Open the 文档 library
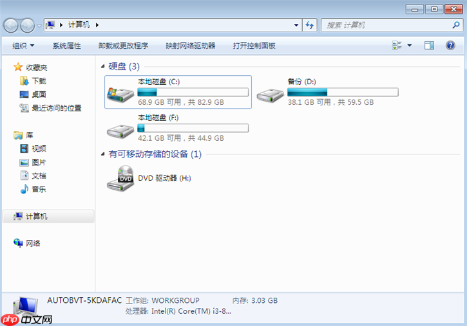Viewport: 467px width, 326px height. 39,176
